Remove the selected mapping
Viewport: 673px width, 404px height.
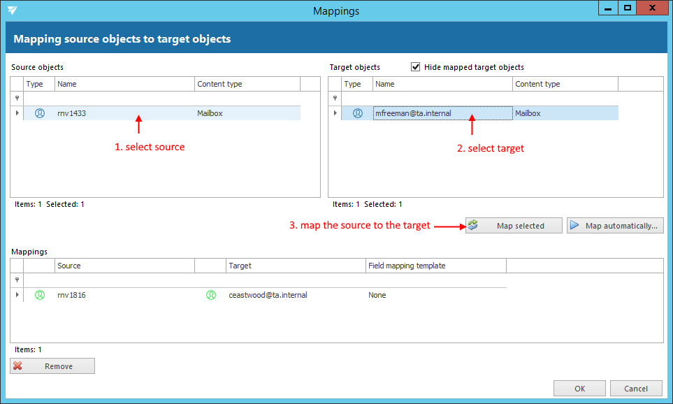(52, 366)
